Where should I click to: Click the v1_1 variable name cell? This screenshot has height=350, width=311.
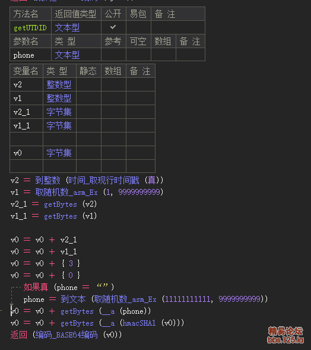26,125
